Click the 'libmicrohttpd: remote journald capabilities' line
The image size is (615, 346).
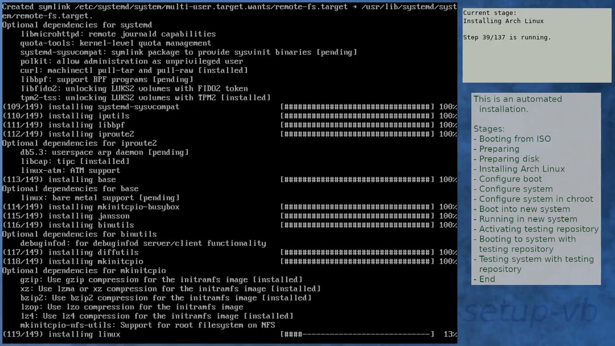(118, 34)
